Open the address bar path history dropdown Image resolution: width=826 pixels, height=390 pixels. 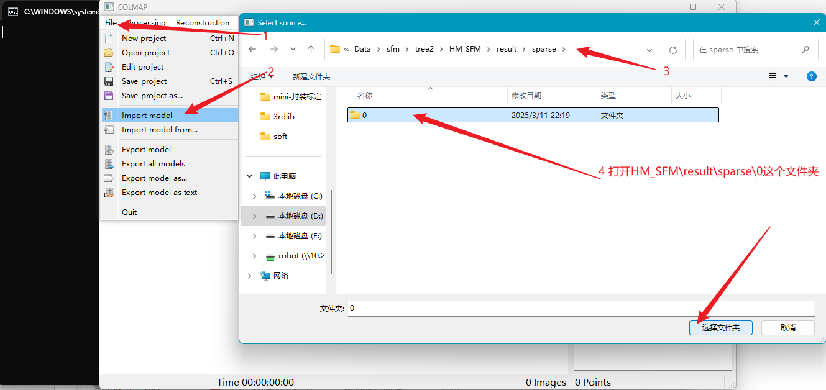(x=649, y=50)
